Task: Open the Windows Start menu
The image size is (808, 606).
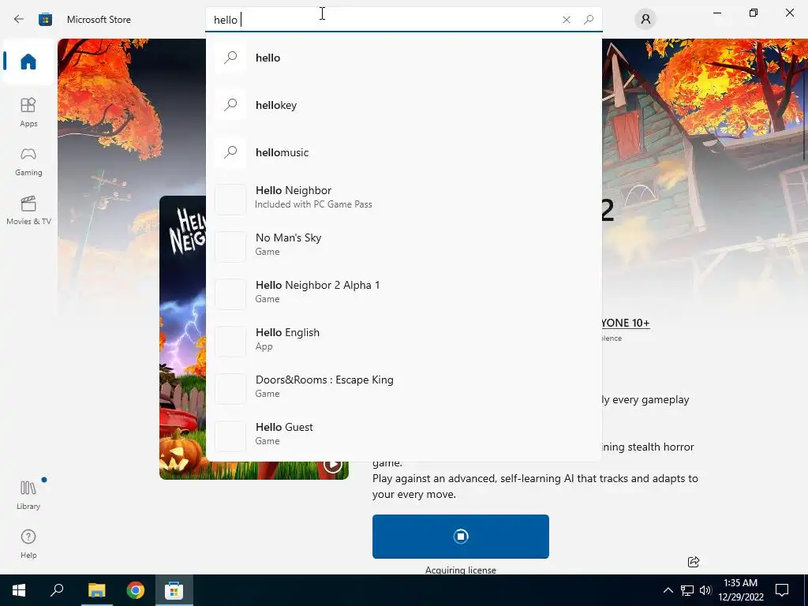Action: coord(19,590)
